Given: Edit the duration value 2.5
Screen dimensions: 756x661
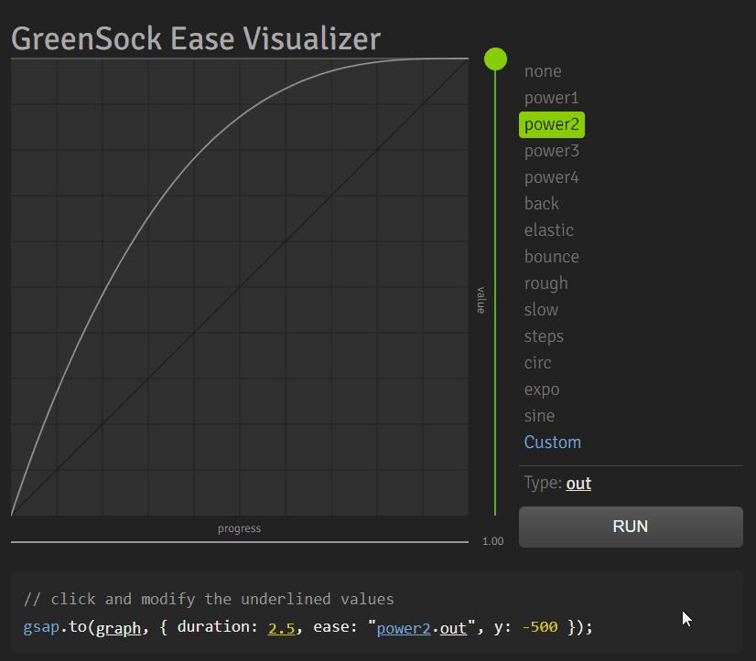Looking at the screenshot, I should click(x=281, y=627).
